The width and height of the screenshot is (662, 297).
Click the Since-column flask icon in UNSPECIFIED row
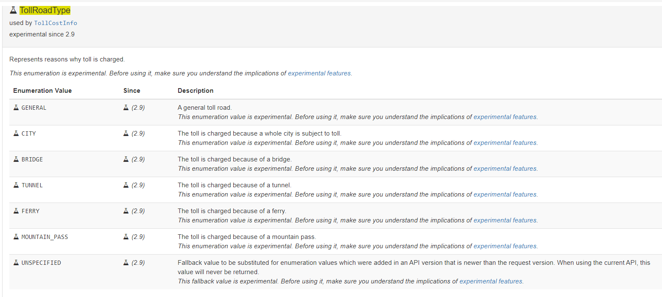pos(126,263)
